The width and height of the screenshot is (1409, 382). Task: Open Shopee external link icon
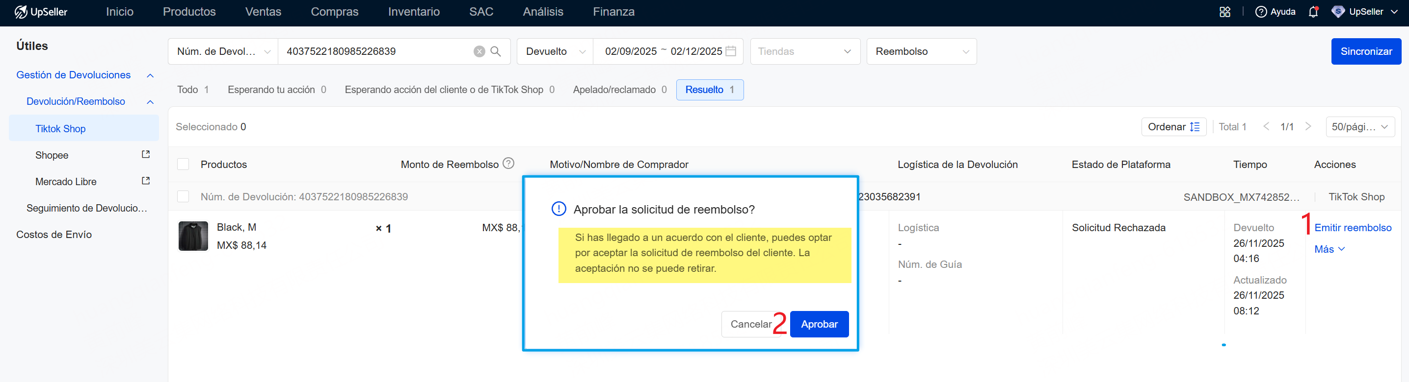pos(145,154)
